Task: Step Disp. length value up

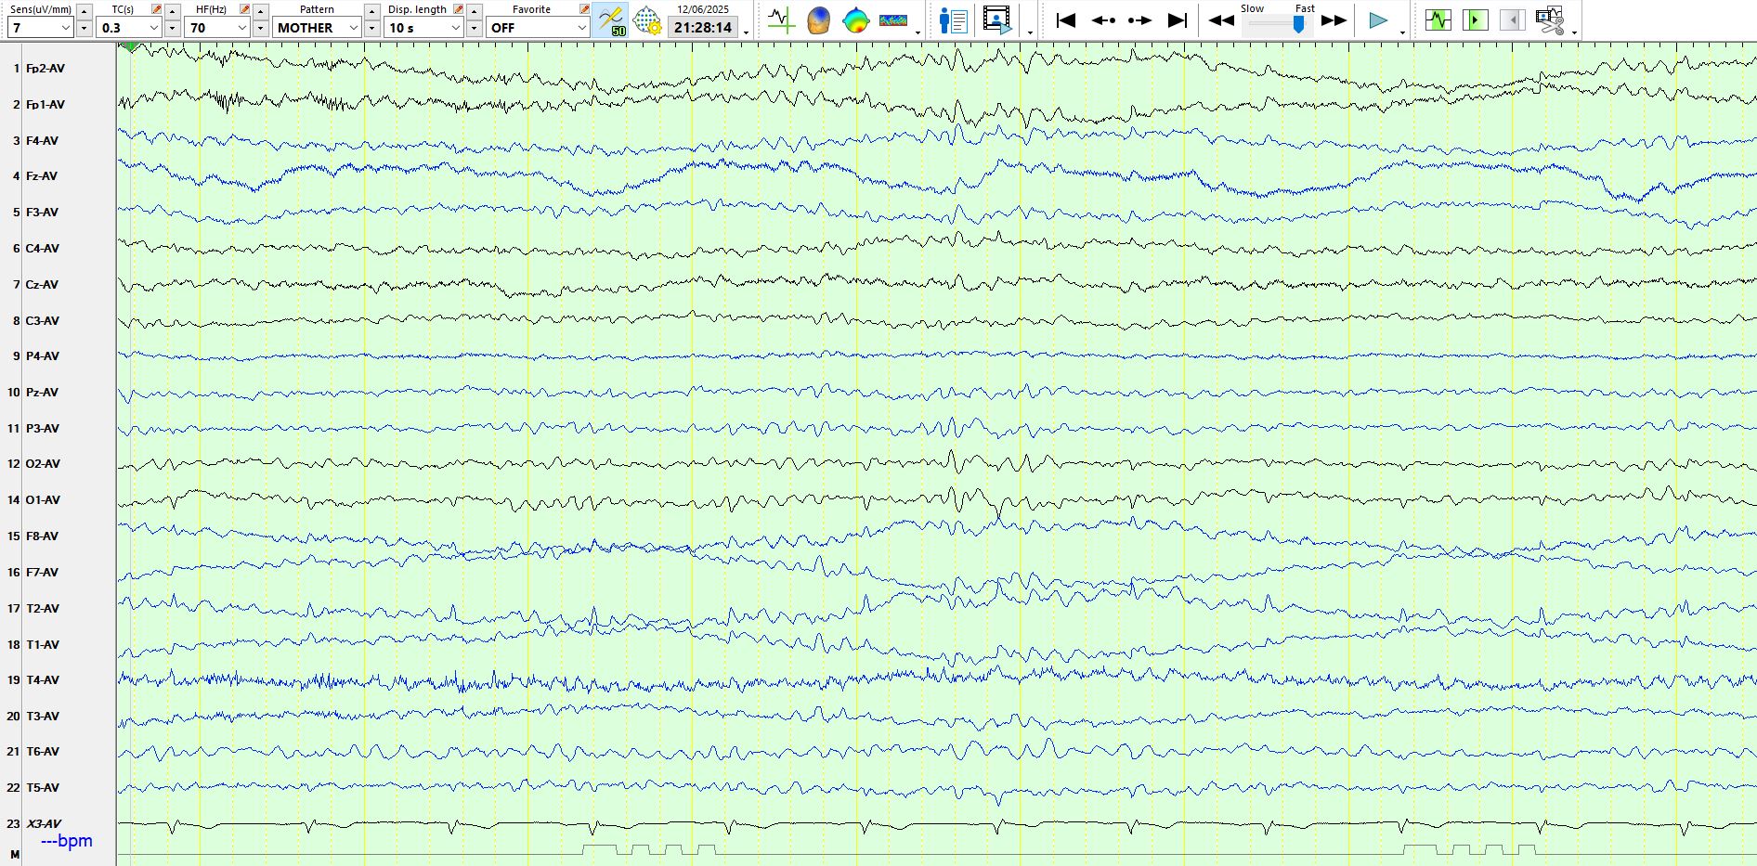Action: click(474, 11)
